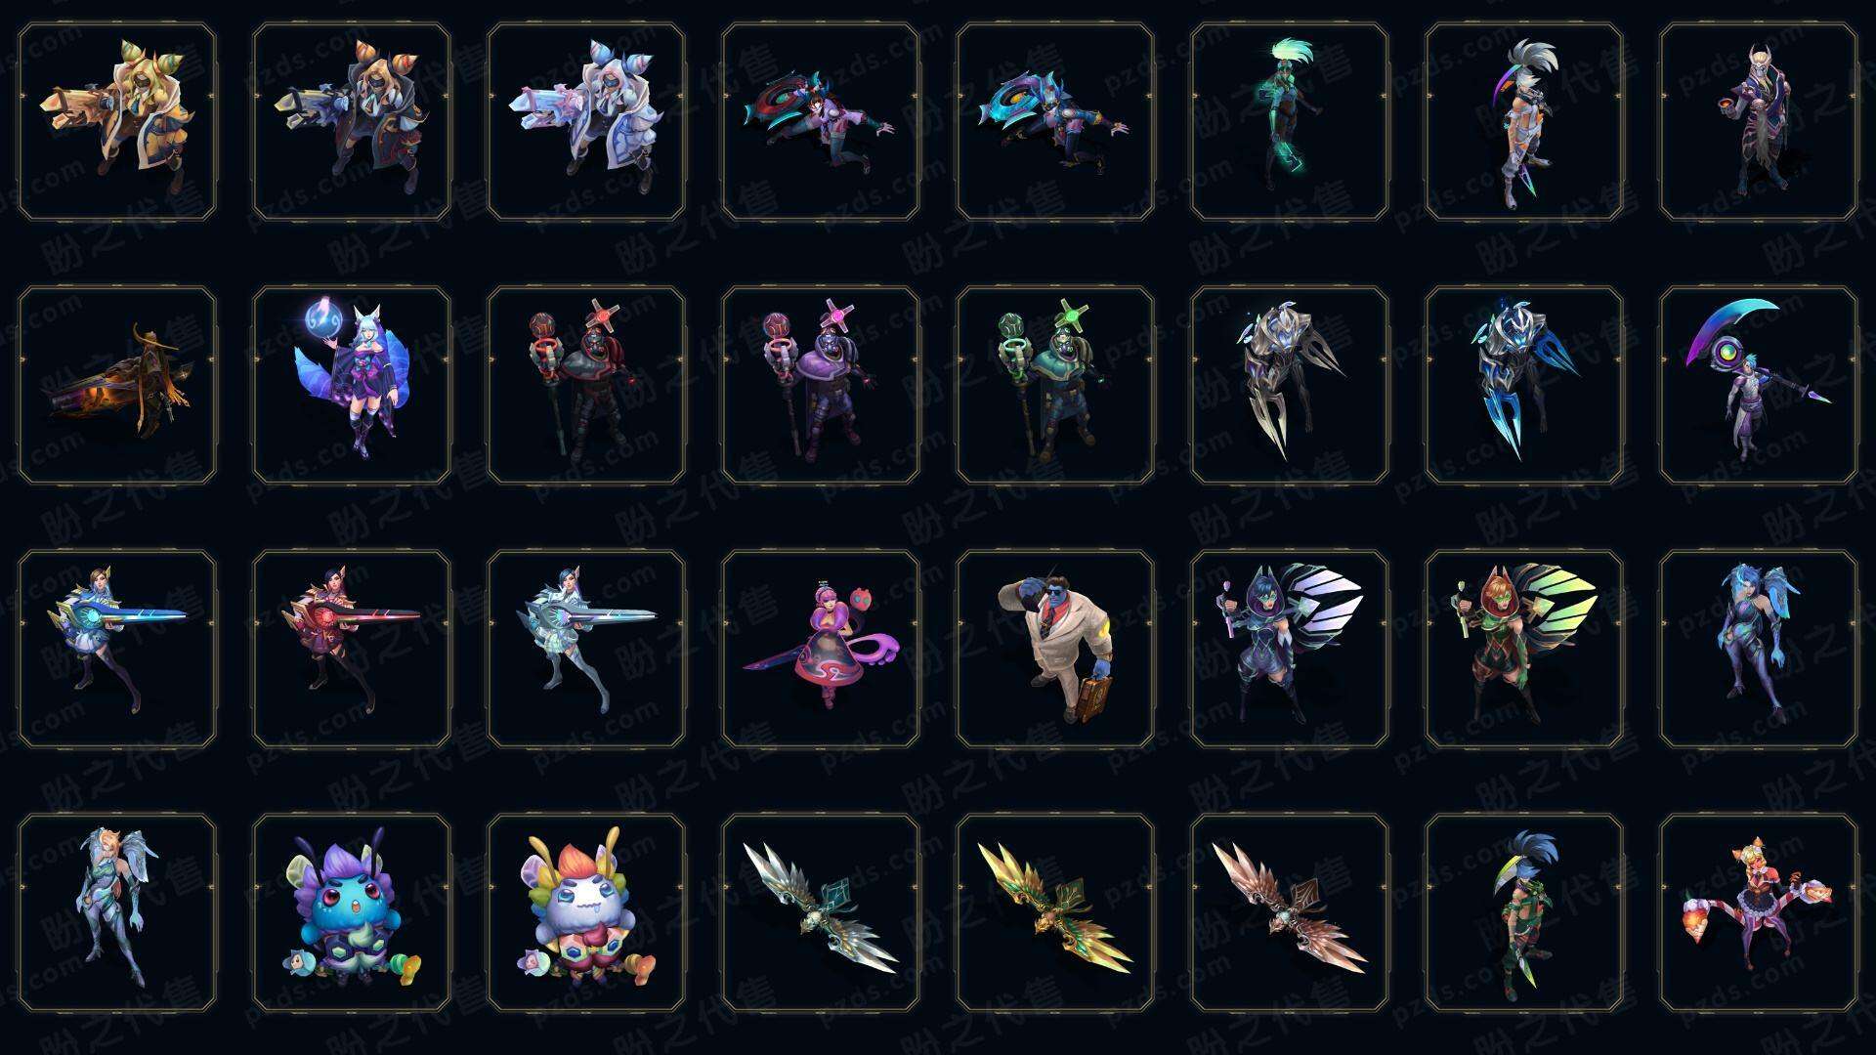
Task: Open the horned purple-robed mage holding cup
Action: click(1759, 122)
